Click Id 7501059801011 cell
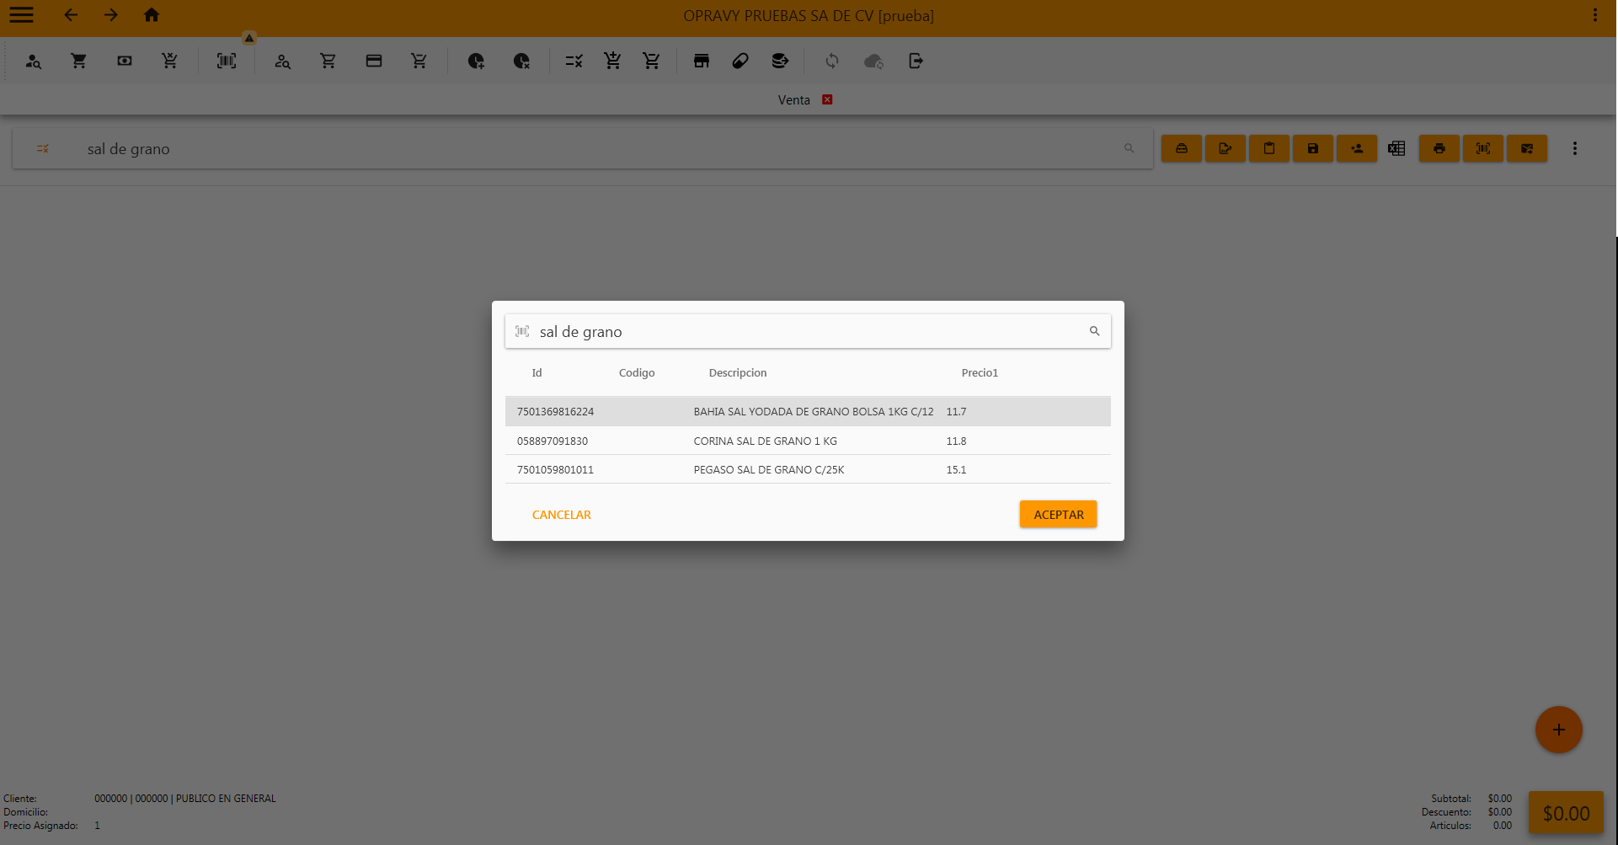This screenshot has height=845, width=1618. pos(555,470)
